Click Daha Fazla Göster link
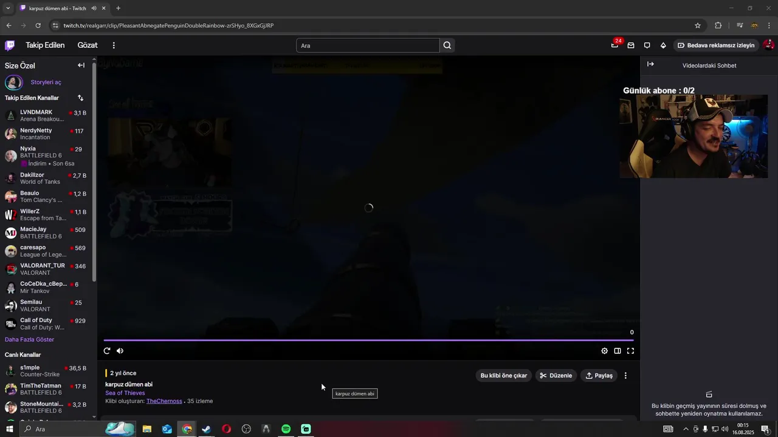This screenshot has height=437, width=778. (29, 339)
